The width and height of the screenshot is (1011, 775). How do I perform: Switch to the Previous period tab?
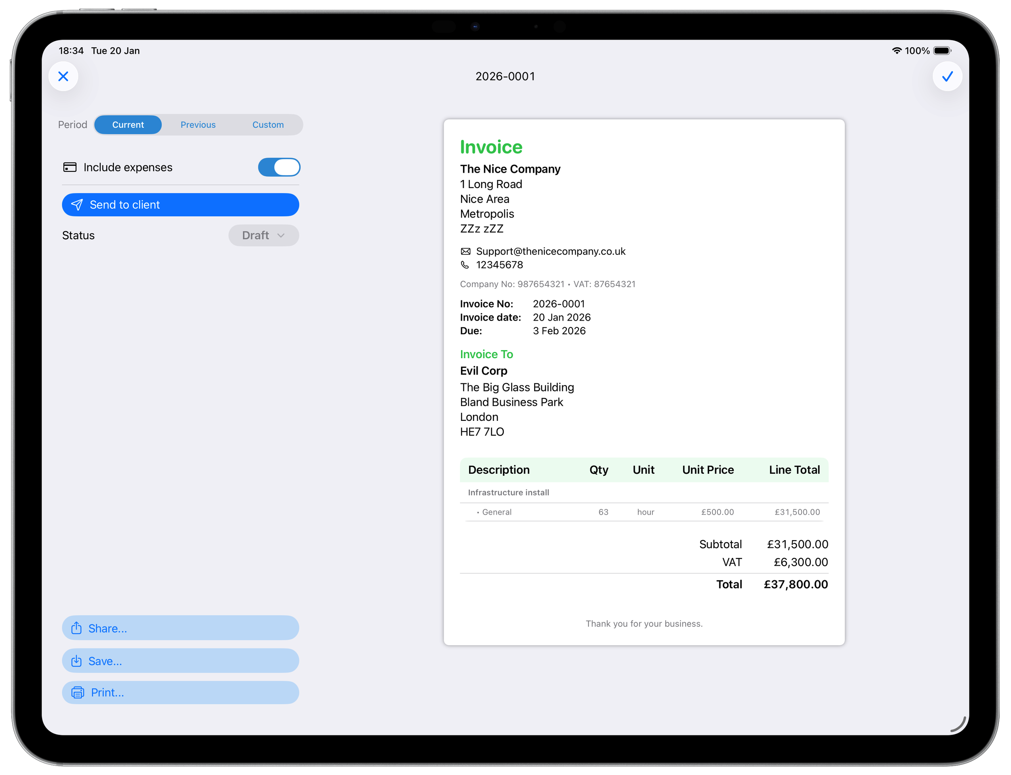198,125
